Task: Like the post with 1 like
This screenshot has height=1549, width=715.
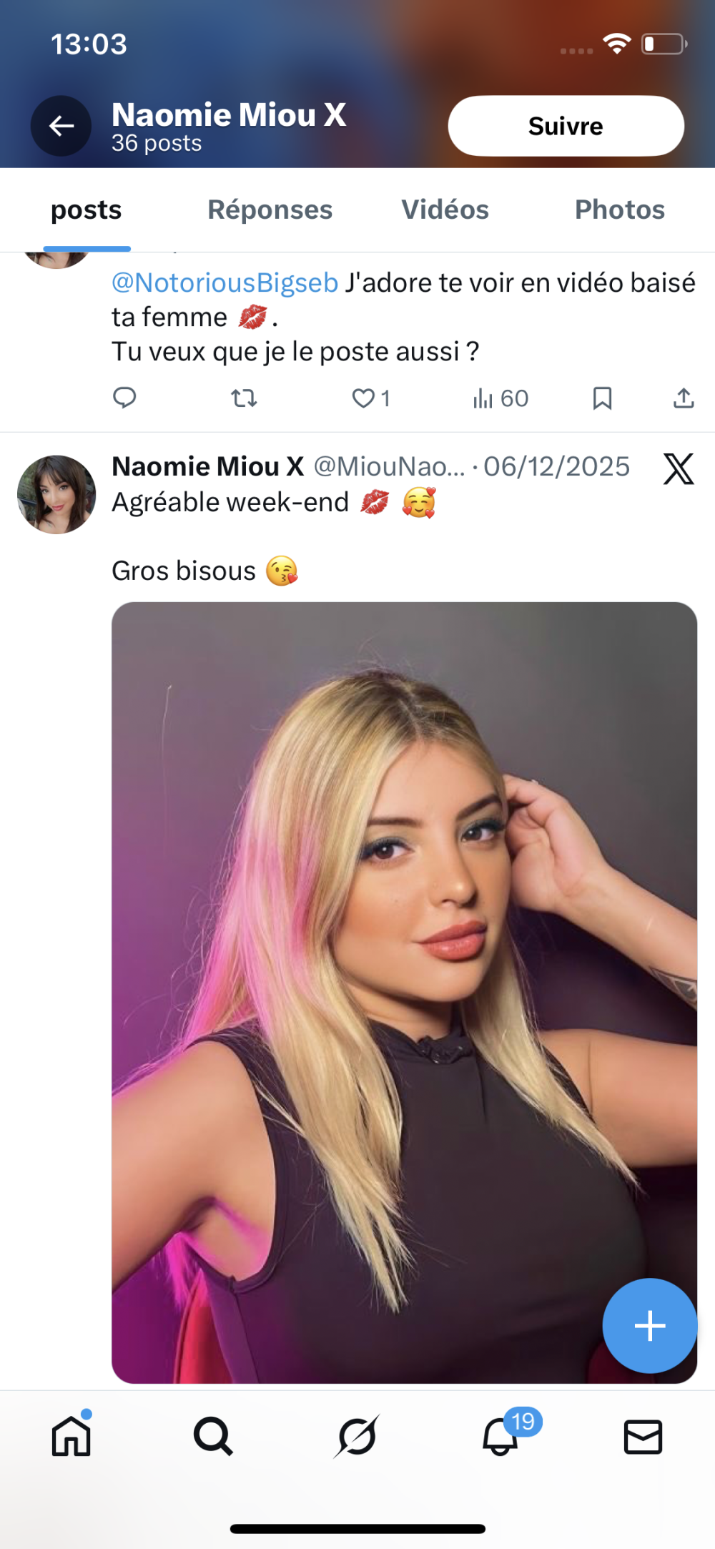Action: coord(364,398)
